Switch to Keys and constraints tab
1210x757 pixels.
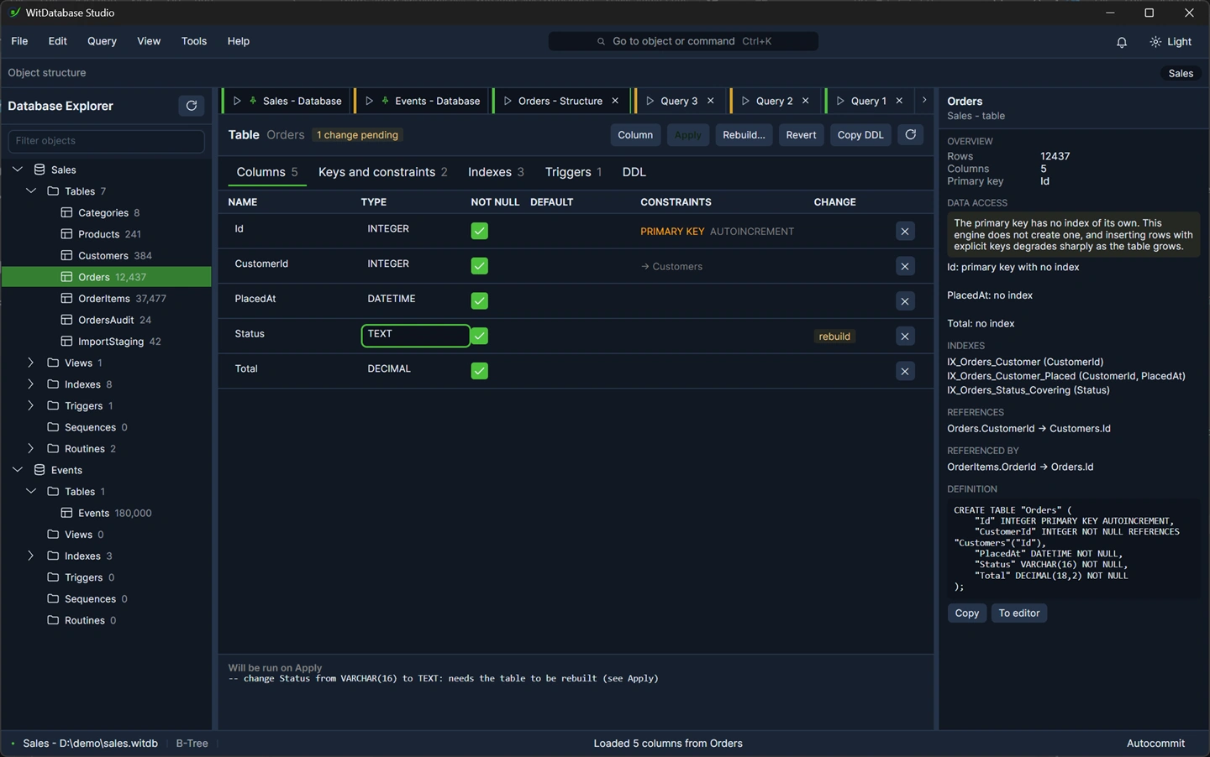point(382,172)
